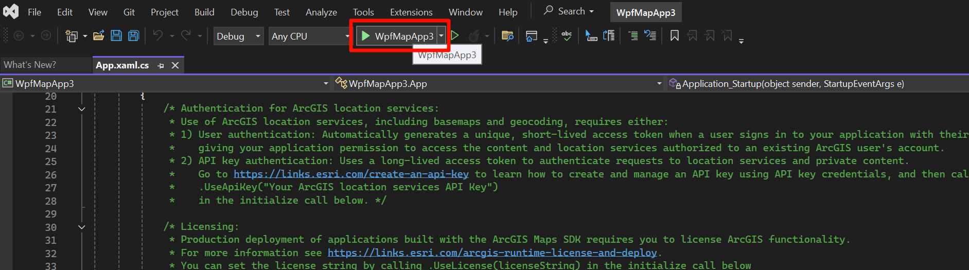Open the Test menu
This screenshot has width=969, height=270.
coord(282,12)
